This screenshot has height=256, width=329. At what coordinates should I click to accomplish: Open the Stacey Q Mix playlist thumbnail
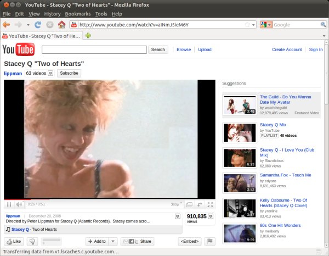240,133
